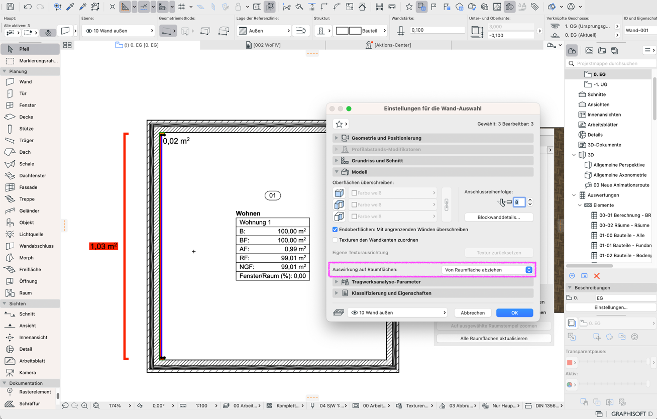Activate the Pfeil arrow tool
The width and height of the screenshot is (657, 419).
30,49
